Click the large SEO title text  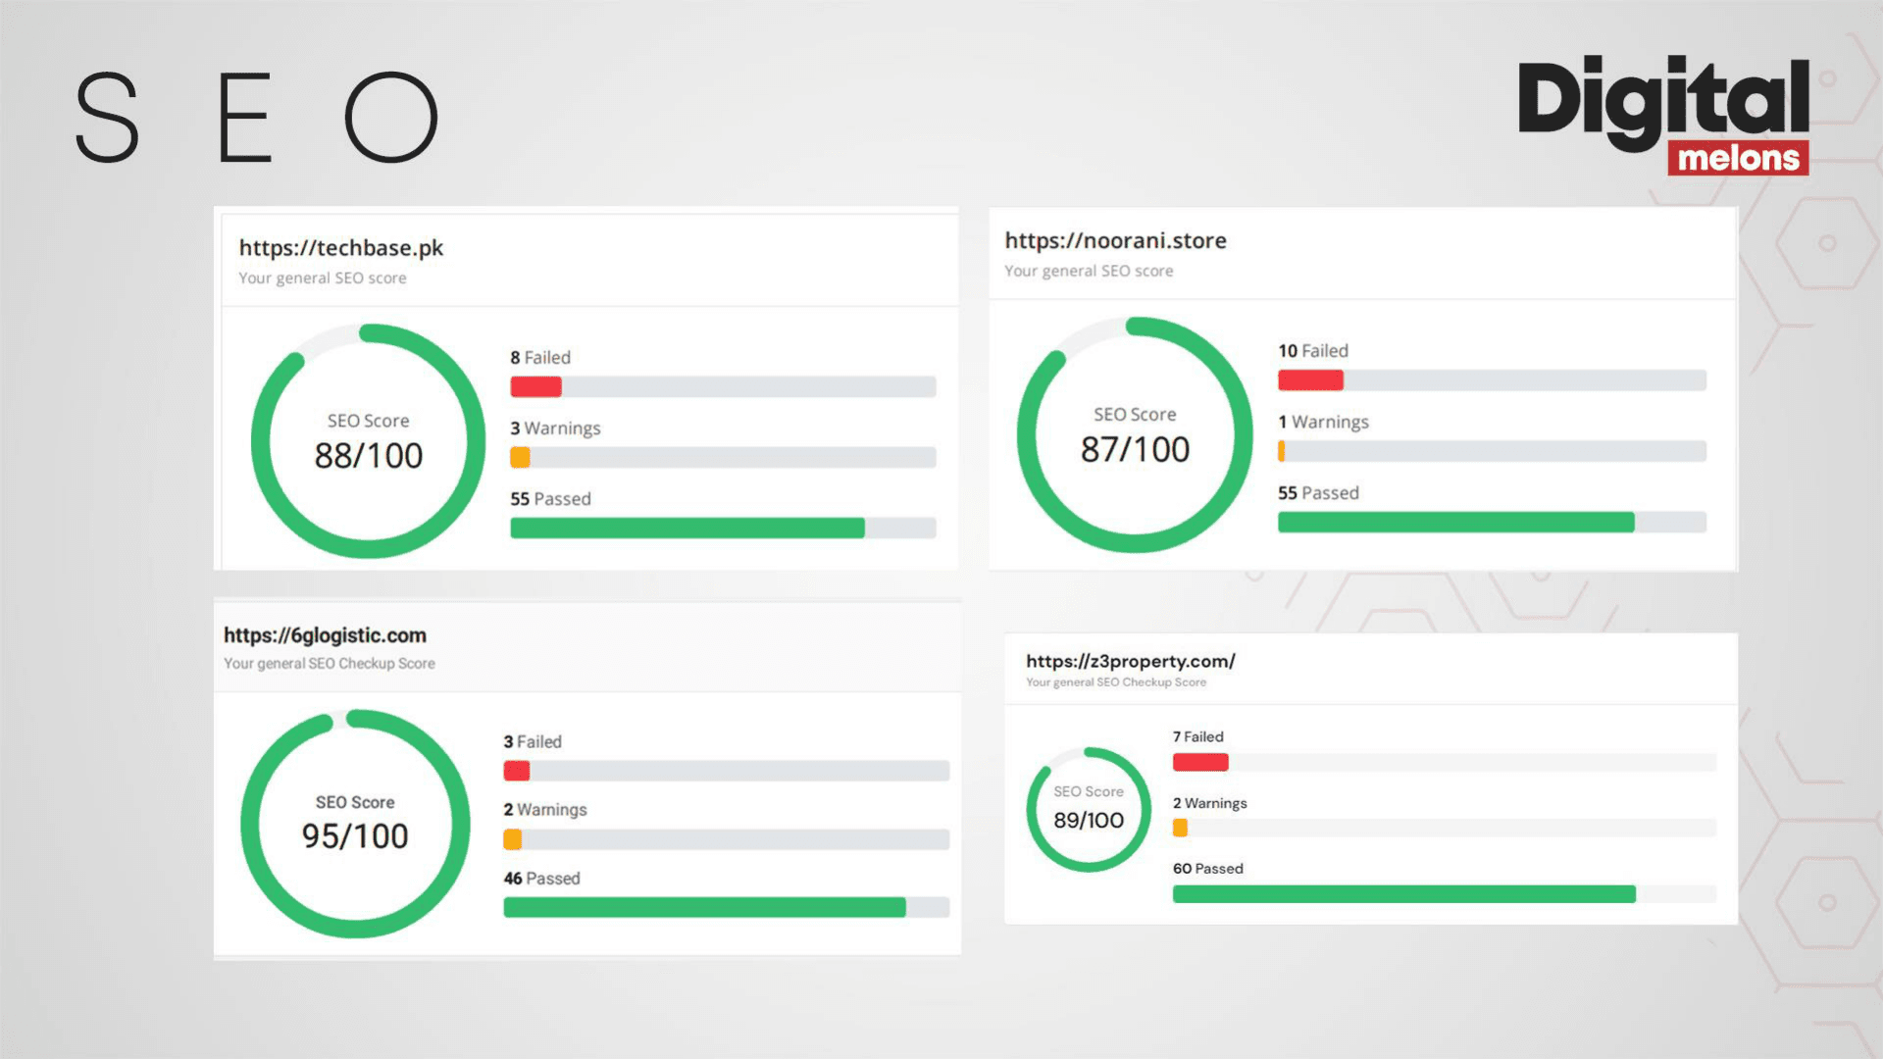257,118
